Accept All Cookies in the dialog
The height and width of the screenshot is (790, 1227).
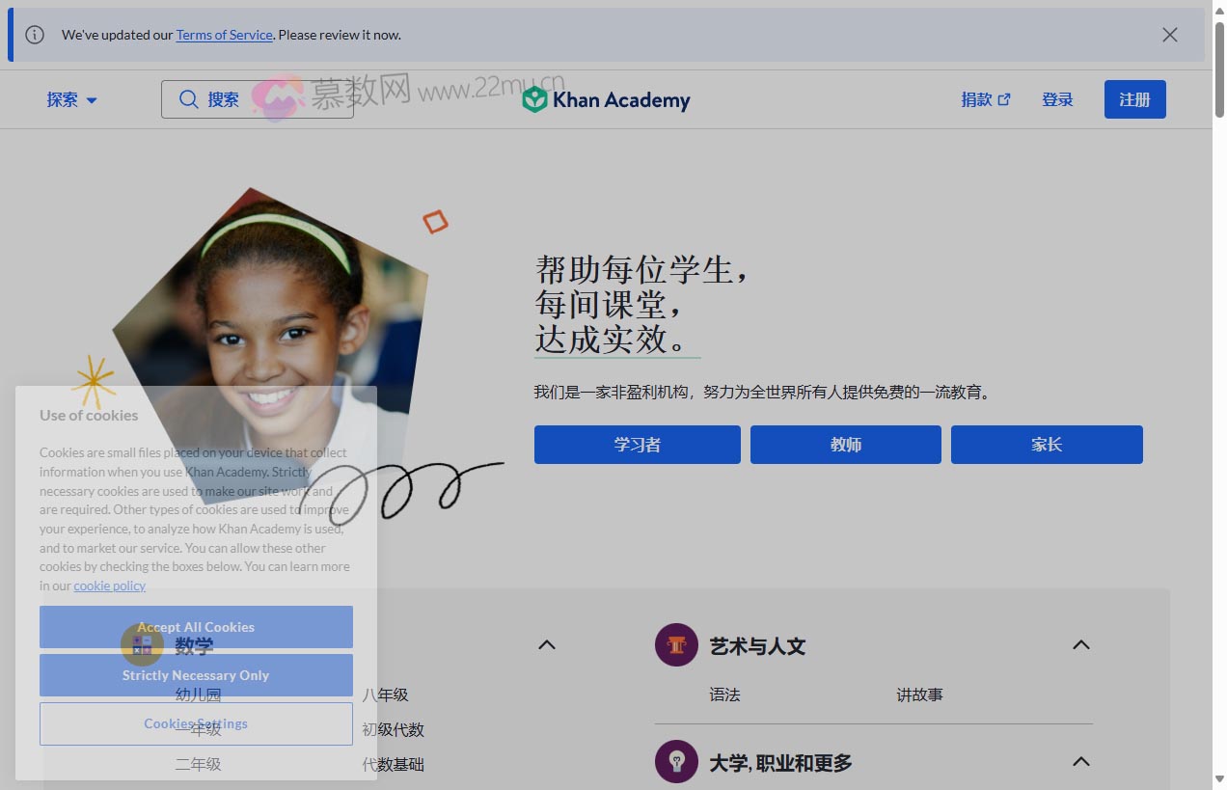click(x=196, y=627)
